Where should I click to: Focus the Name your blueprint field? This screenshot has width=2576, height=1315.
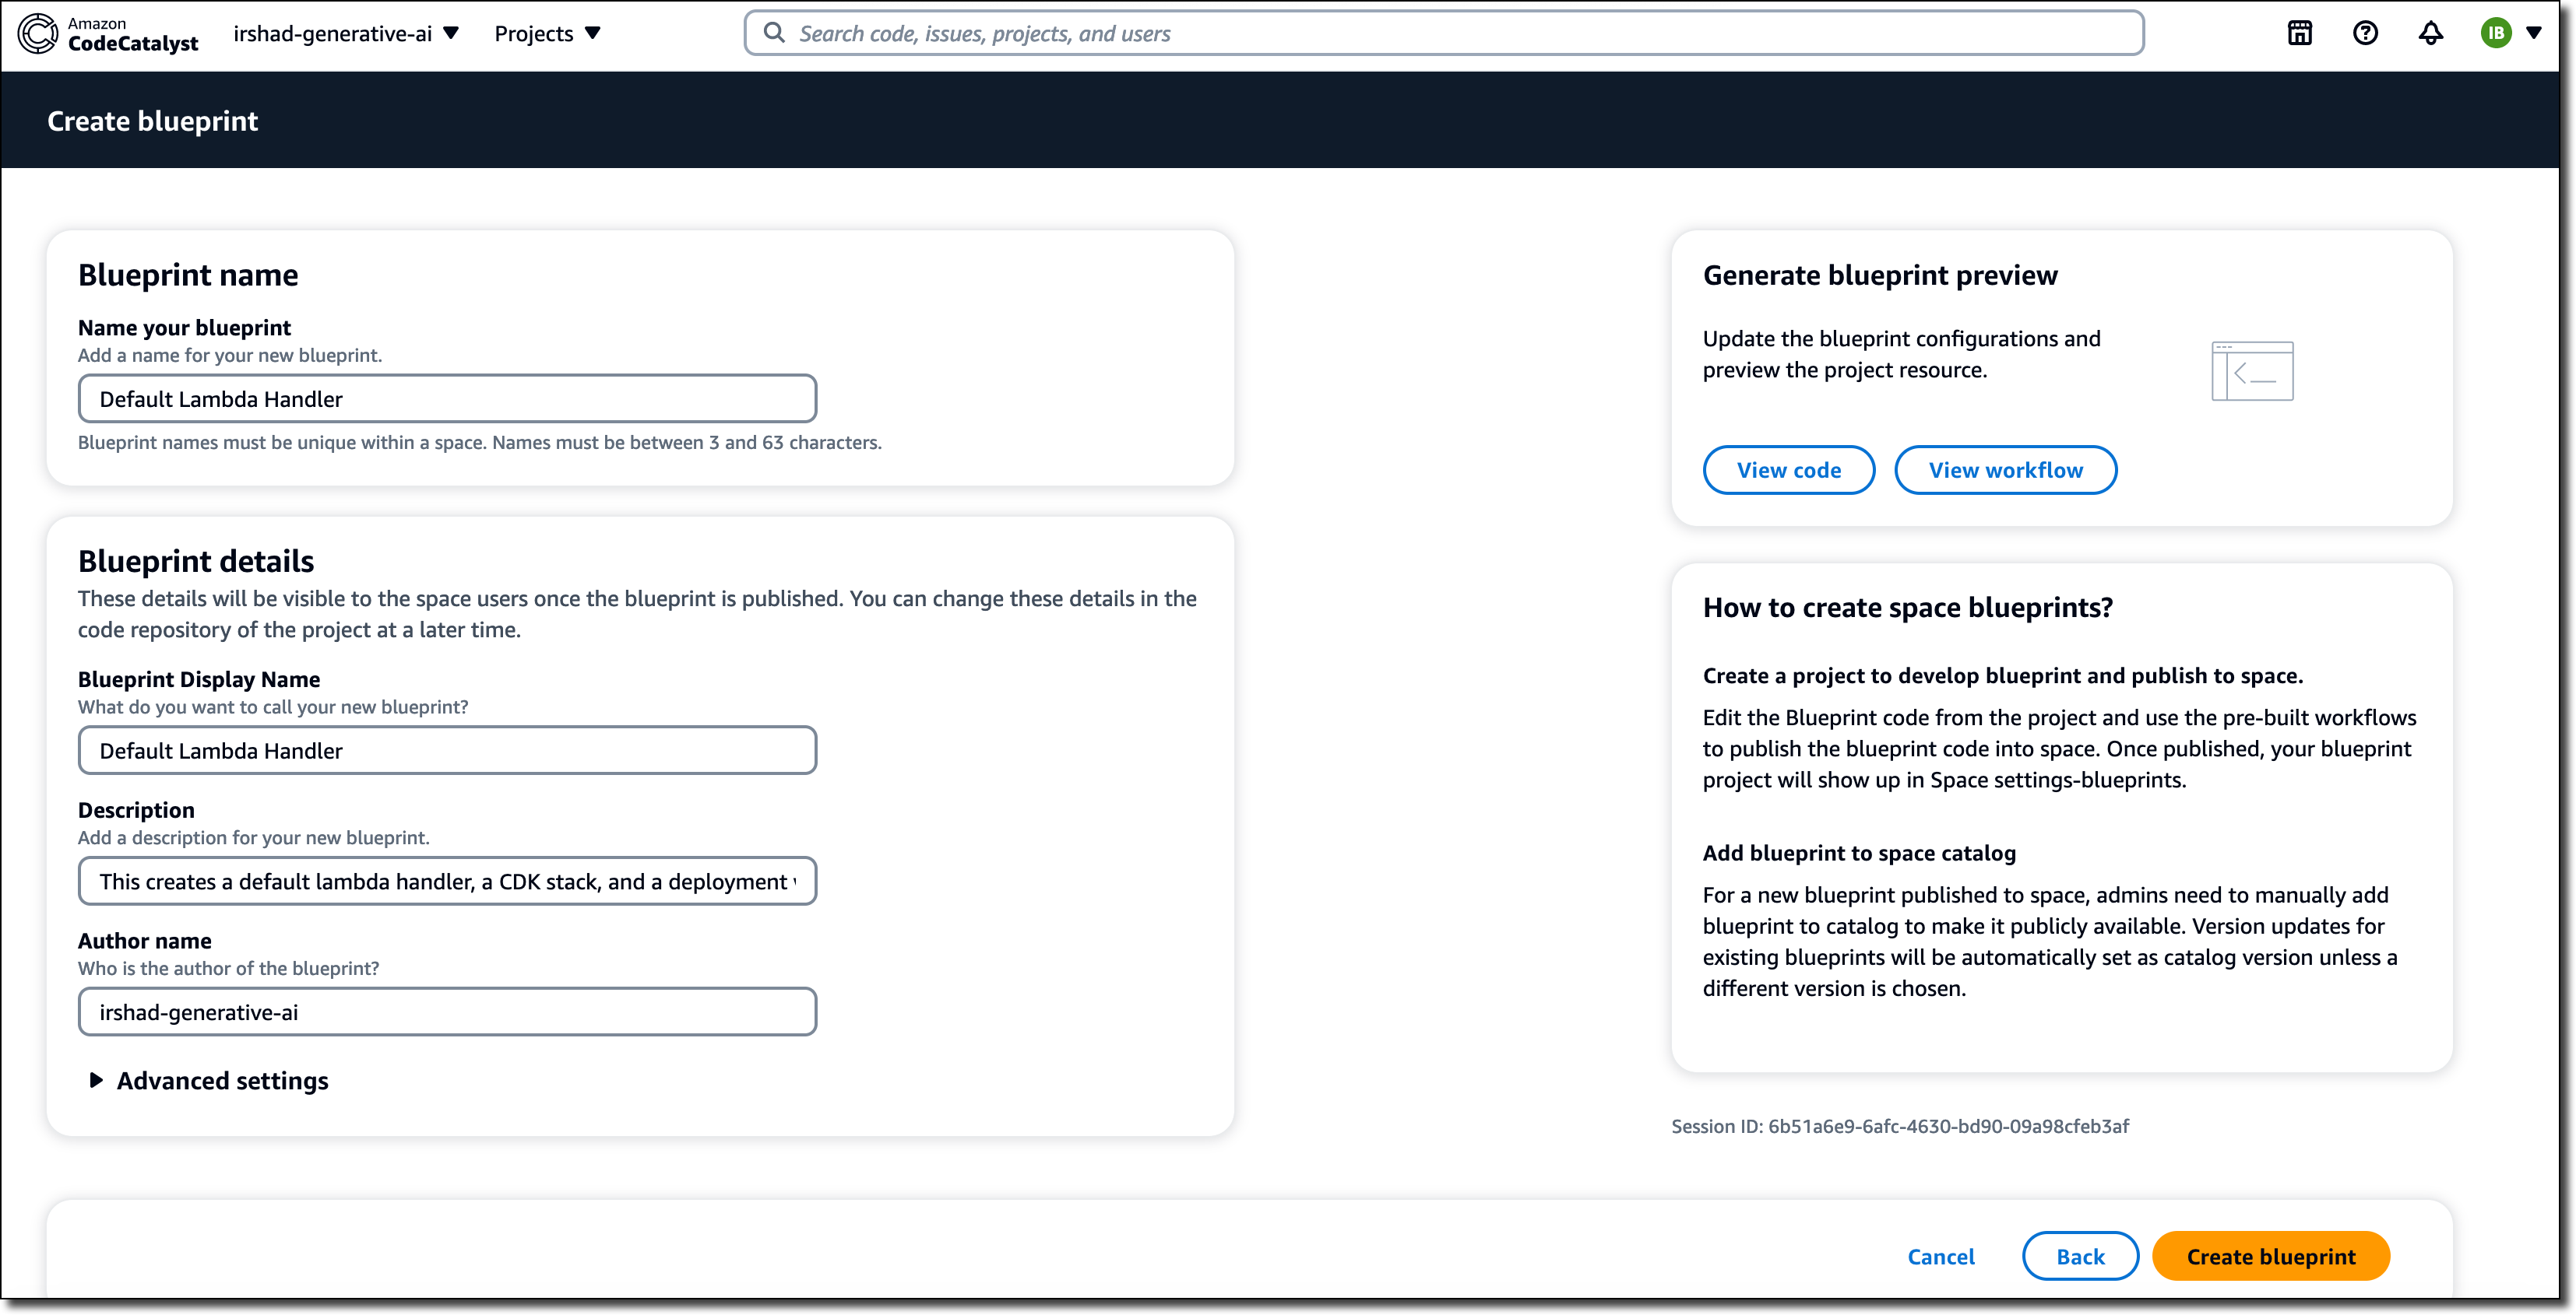pos(447,400)
